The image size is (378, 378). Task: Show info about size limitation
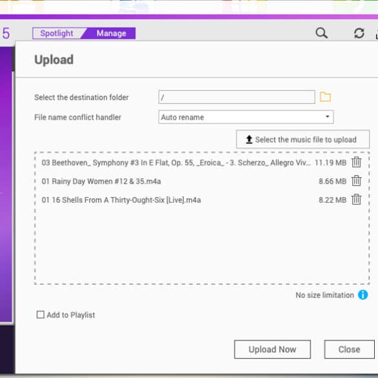(x=362, y=295)
